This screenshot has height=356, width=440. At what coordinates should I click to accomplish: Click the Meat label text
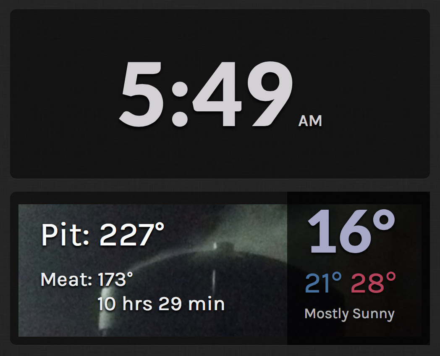66,280
